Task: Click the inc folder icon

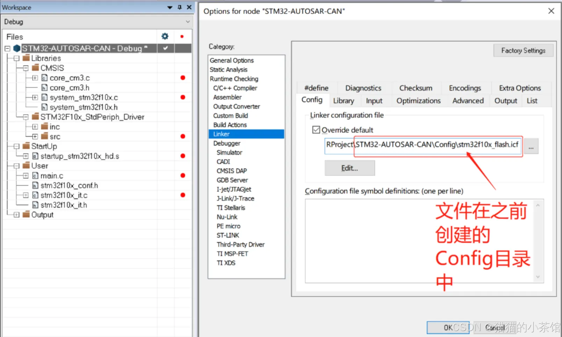Action: point(44,126)
